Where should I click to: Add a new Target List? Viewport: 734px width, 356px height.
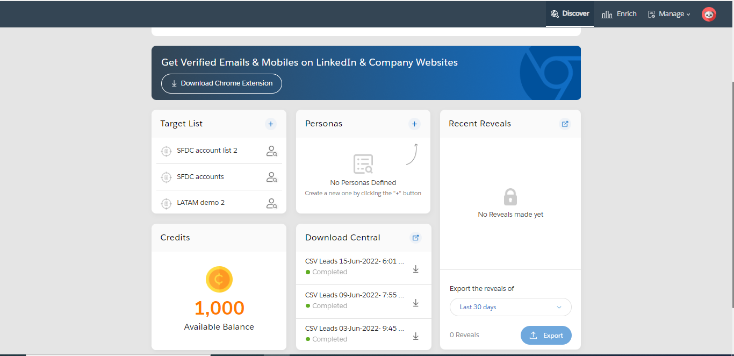[271, 124]
